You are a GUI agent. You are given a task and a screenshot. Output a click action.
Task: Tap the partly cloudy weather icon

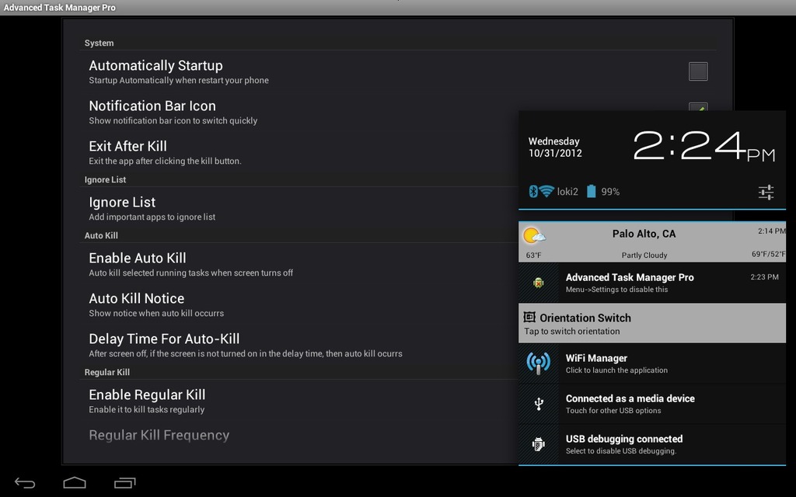click(x=534, y=236)
